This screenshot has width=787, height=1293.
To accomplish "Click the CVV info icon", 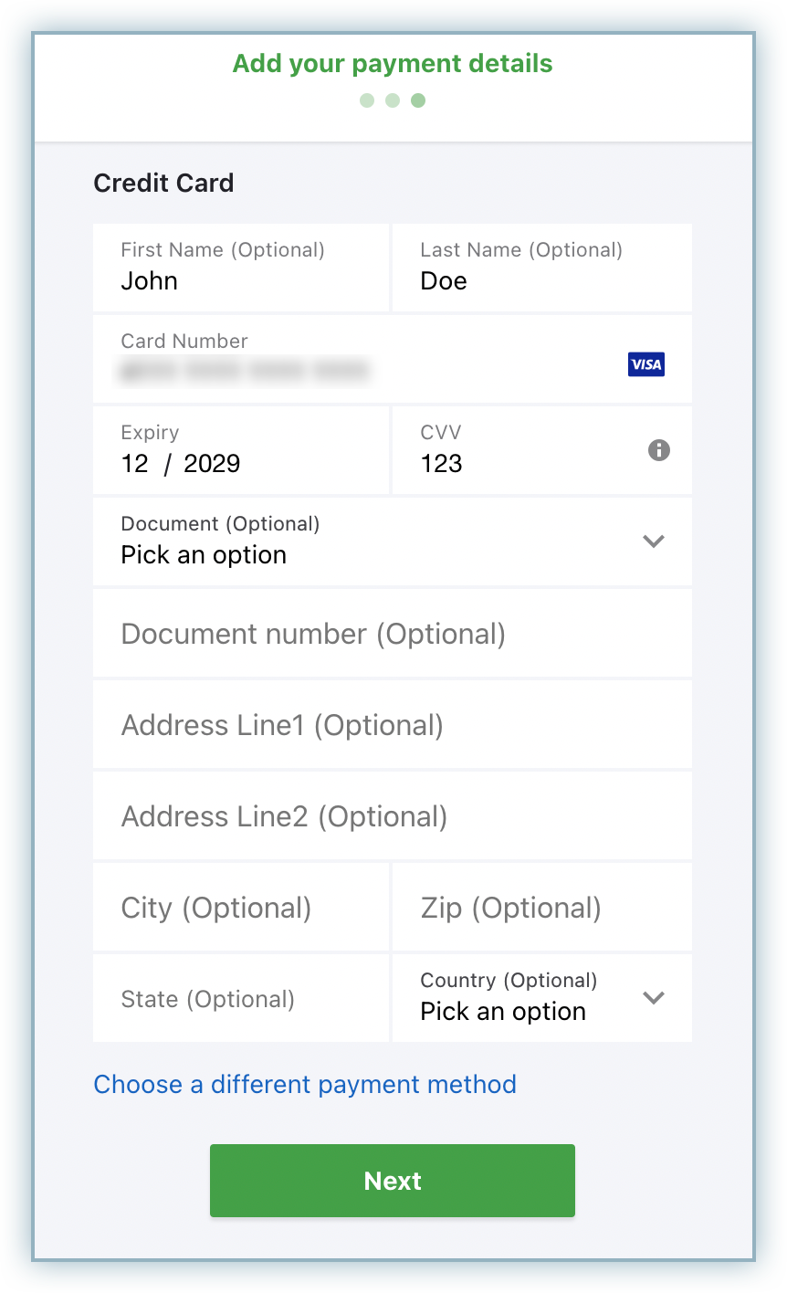I will (x=659, y=449).
